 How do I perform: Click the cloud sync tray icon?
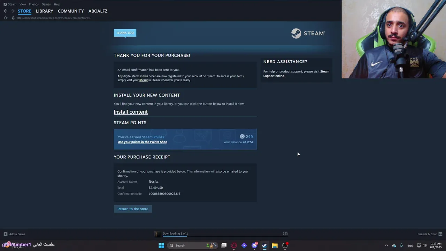pyautogui.click(x=394, y=245)
